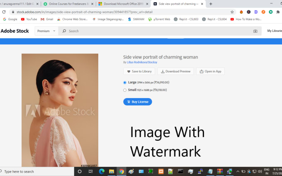This screenshot has width=282, height=176.
Task: Click the Save to Library button
Action: 139,71
